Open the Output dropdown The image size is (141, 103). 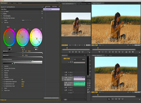26,20
